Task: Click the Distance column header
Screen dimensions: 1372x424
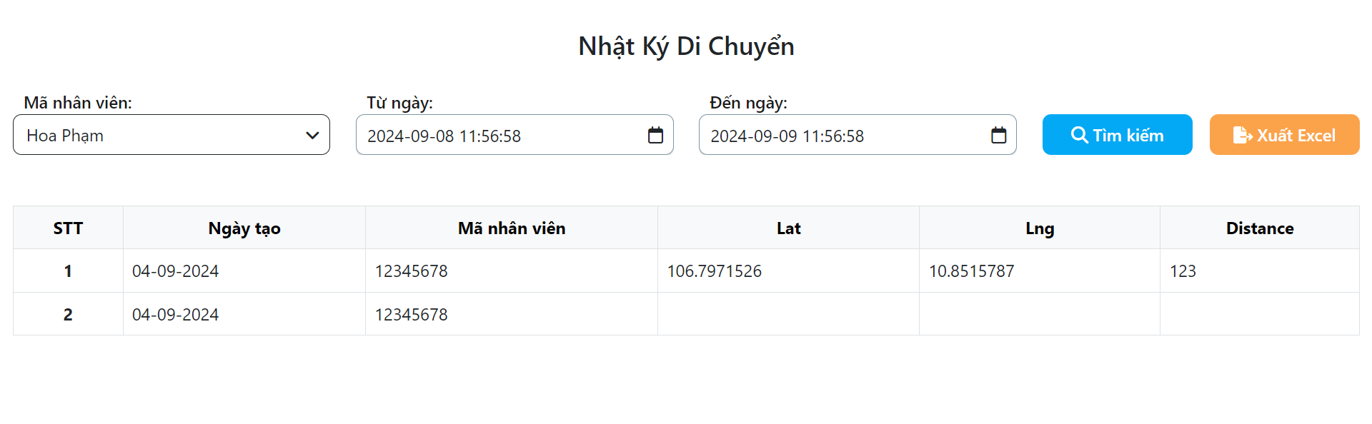Action: [x=1260, y=228]
